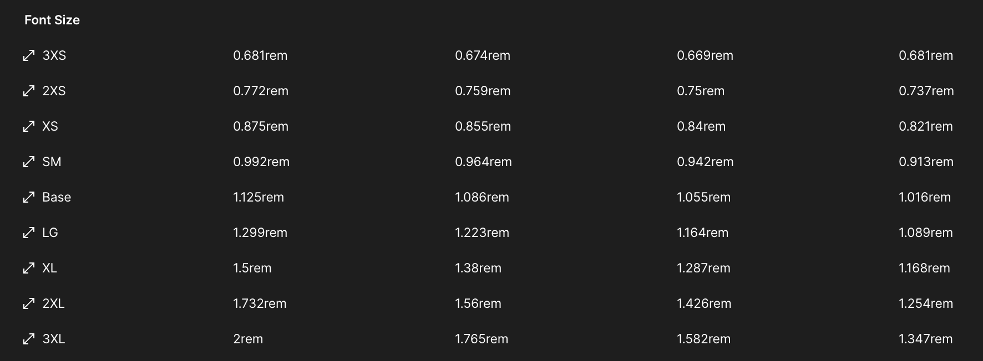Click the resize icon beside 3XL
This screenshot has height=361, width=983.
pyautogui.click(x=29, y=339)
